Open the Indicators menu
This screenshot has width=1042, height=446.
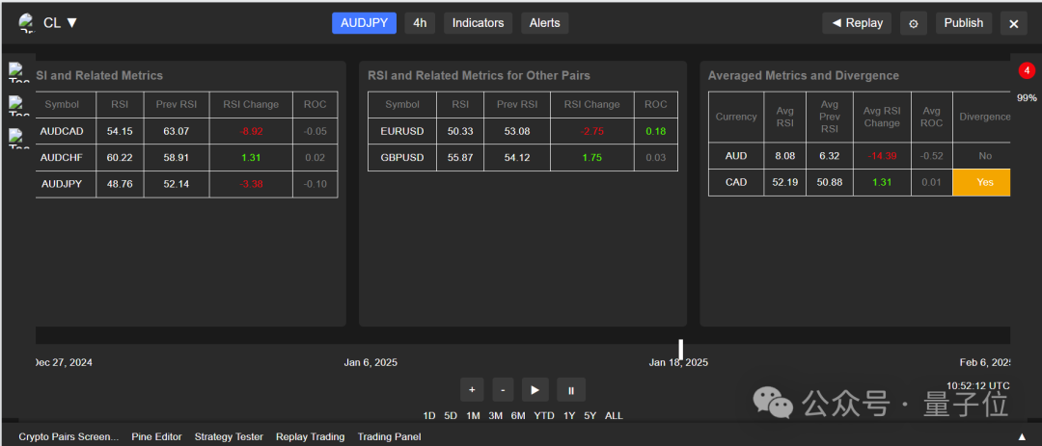(x=478, y=23)
